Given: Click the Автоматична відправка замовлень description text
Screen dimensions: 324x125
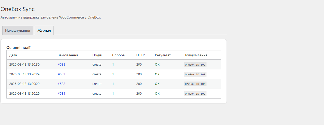Looking at the screenshot, I should click(x=51, y=17).
